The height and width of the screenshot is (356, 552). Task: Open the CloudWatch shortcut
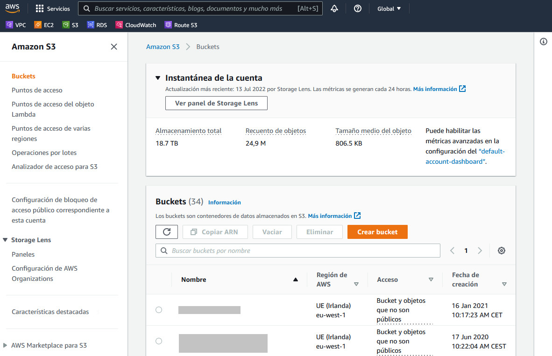pos(136,25)
